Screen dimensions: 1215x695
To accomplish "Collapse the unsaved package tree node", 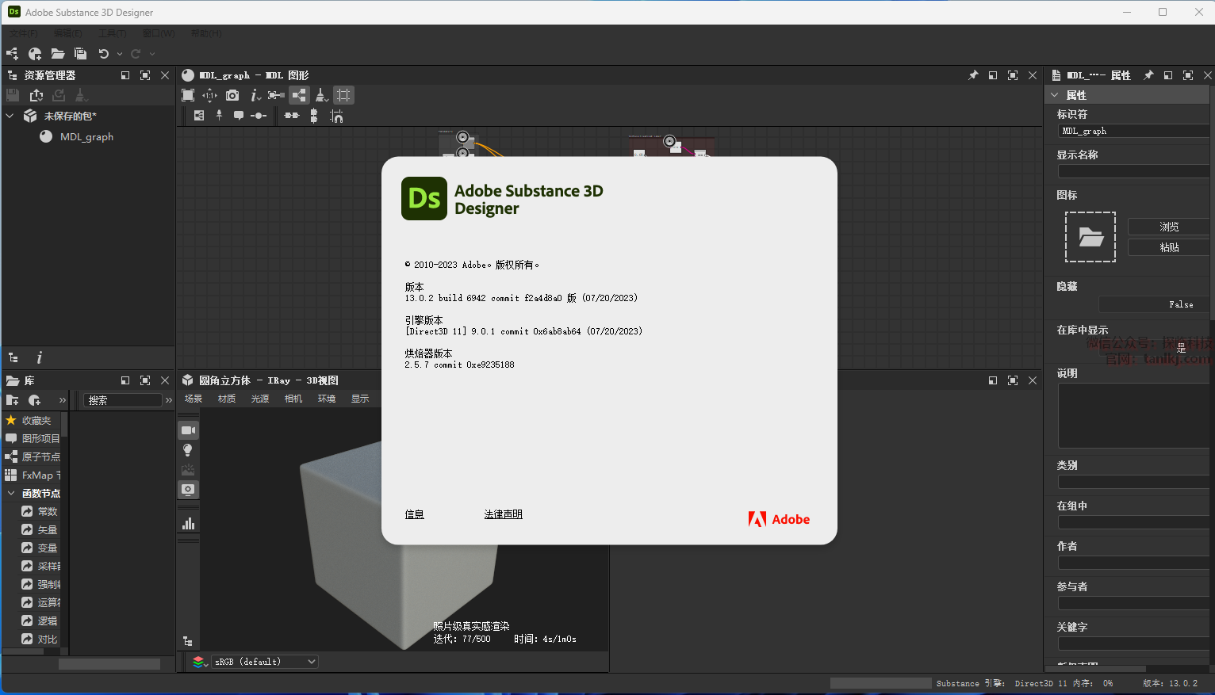I will [10, 116].
